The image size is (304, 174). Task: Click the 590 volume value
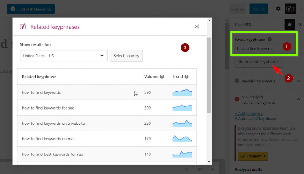point(147,92)
